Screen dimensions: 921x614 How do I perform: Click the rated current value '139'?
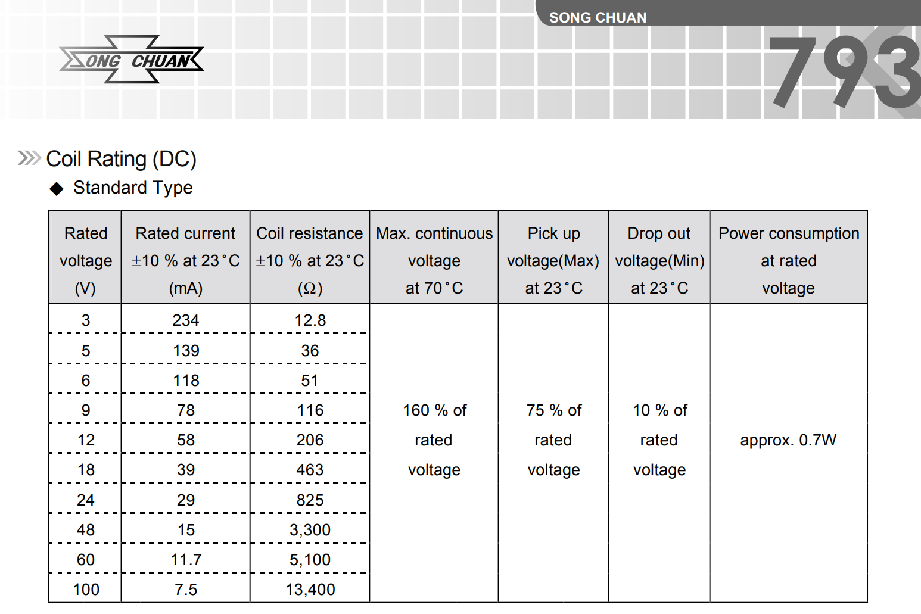(x=186, y=351)
